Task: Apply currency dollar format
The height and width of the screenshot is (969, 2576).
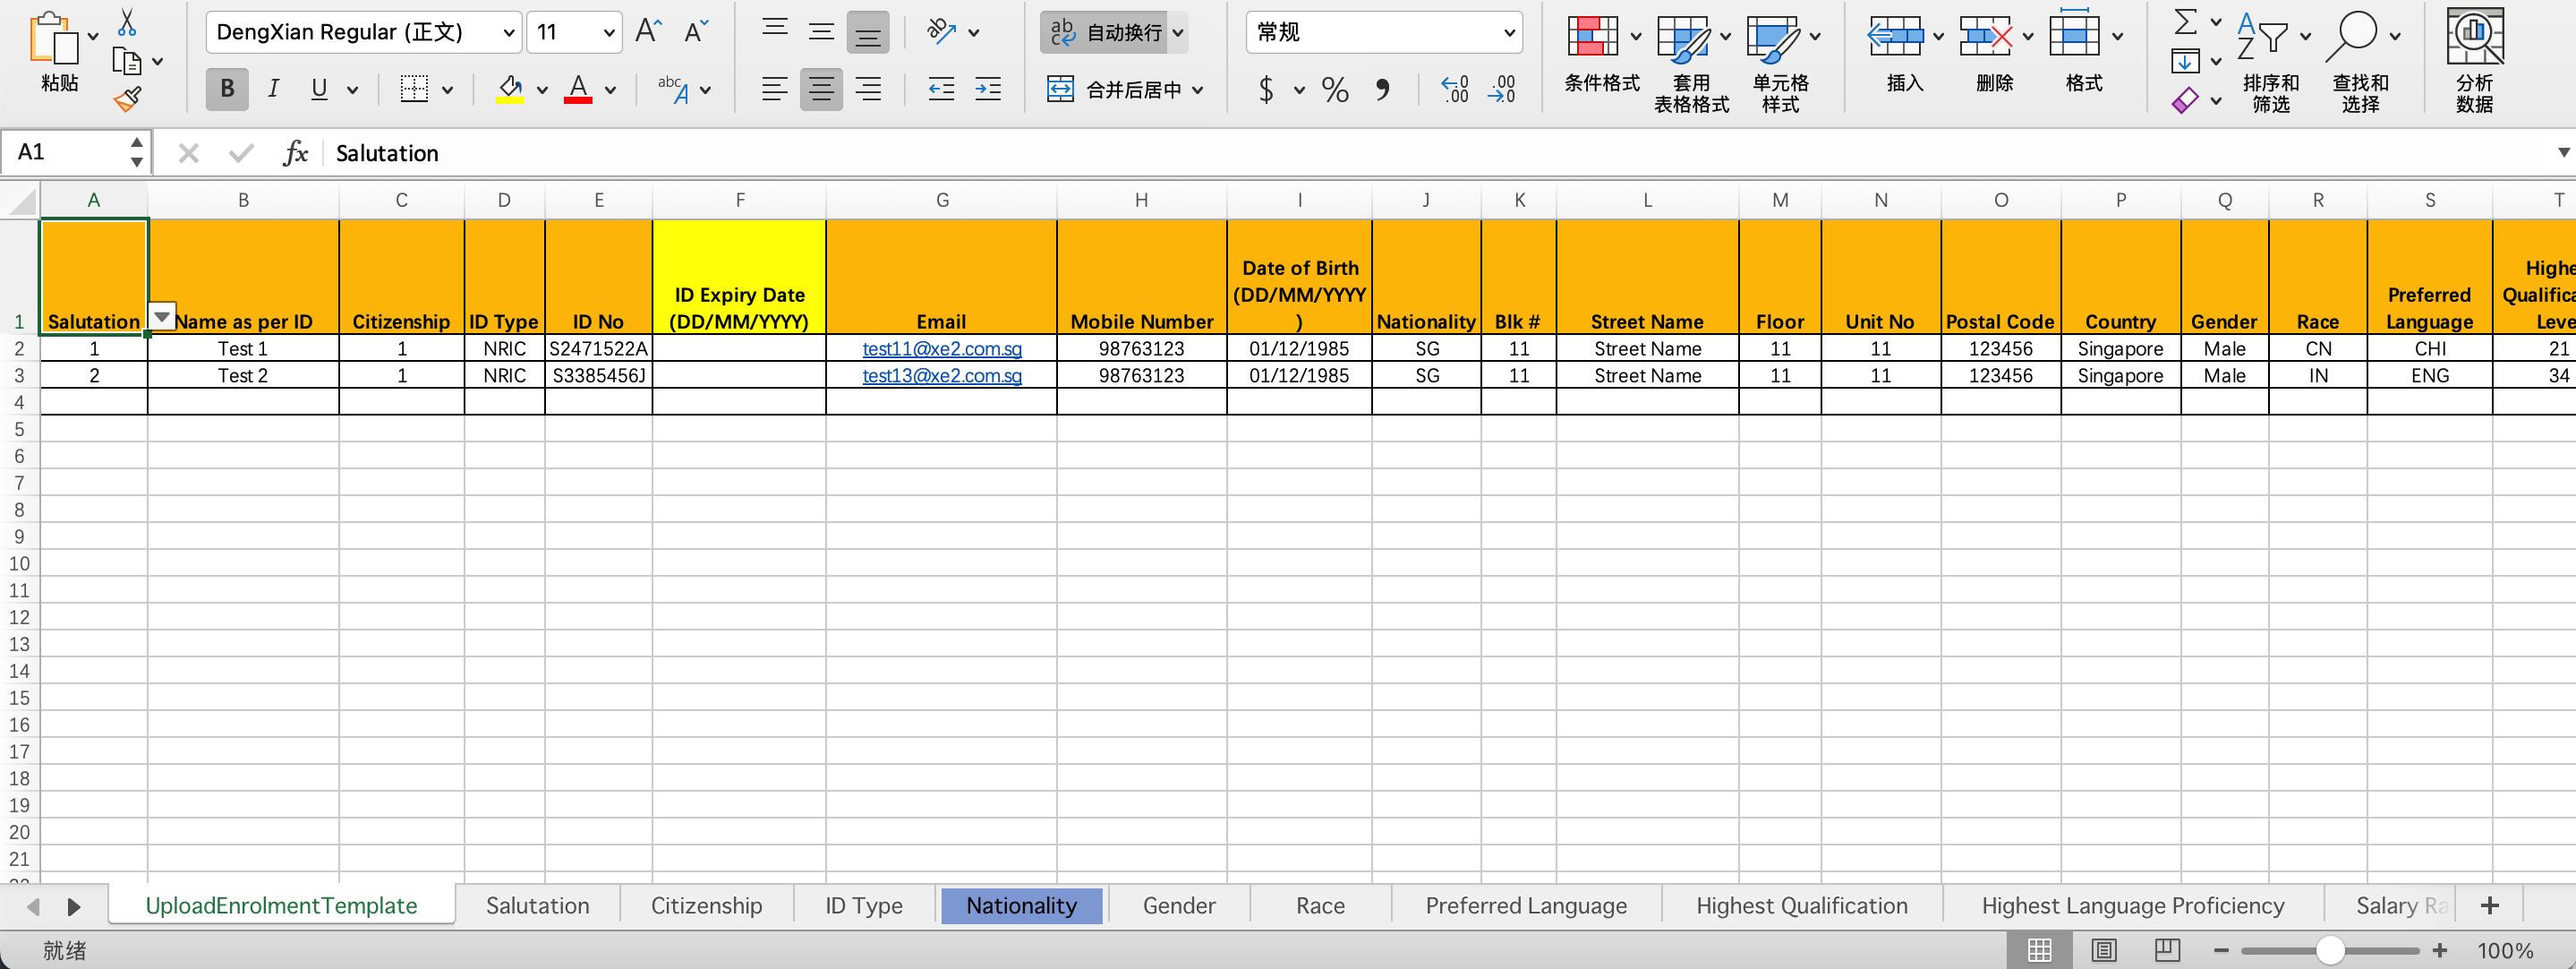Action: point(1266,90)
